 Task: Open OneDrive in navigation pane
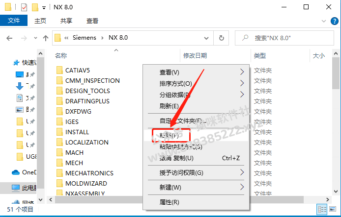24,172
